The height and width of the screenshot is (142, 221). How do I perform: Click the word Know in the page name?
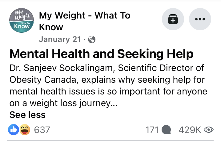tap(51, 27)
